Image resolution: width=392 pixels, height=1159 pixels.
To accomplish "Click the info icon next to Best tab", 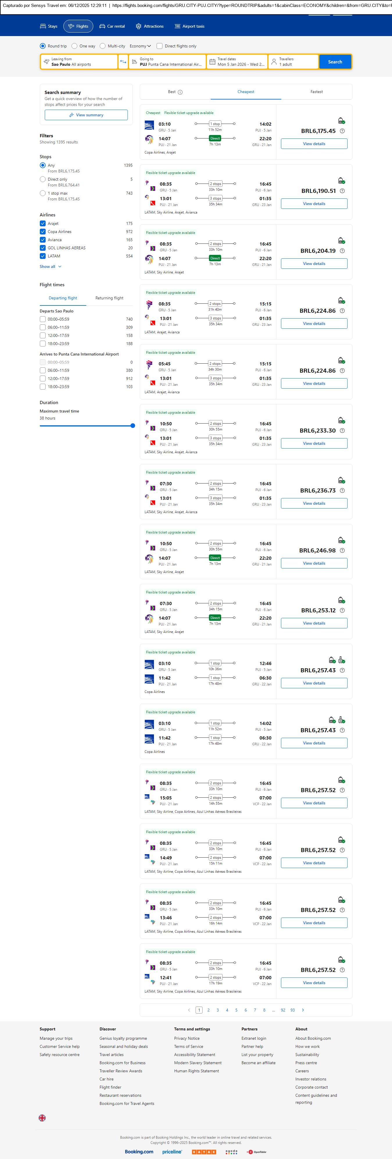I will [x=180, y=92].
